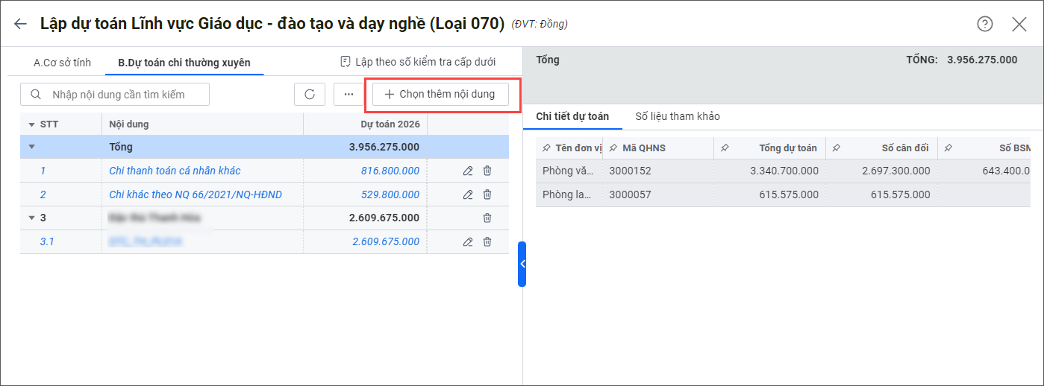Delete group row 3 with trash icon
This screenshot has height=386, width=1044.
pos(487,218)
